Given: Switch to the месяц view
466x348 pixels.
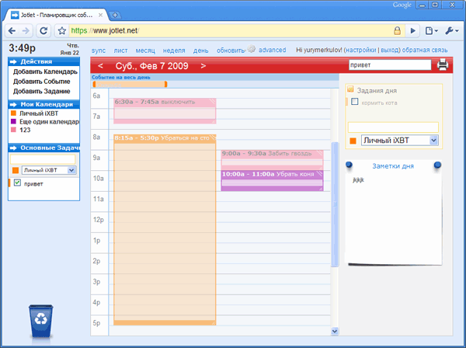Looking at the screenshot, I should (145, 50).
